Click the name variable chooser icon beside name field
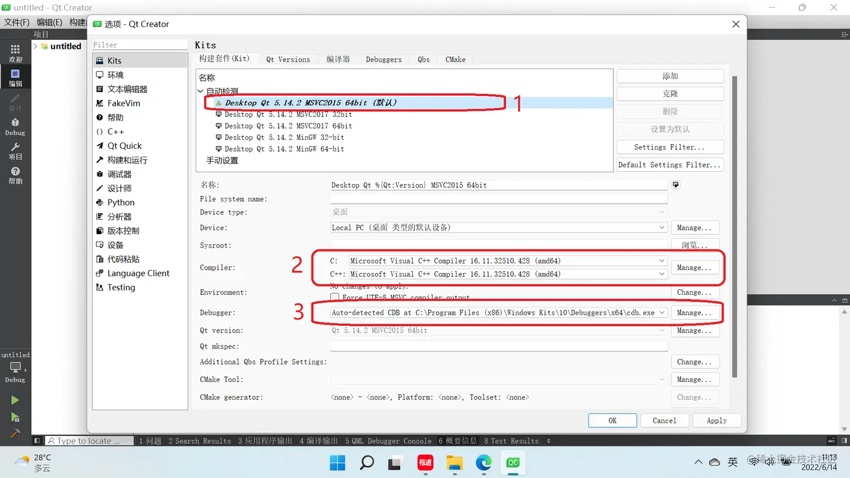 (x=676, y=185)
